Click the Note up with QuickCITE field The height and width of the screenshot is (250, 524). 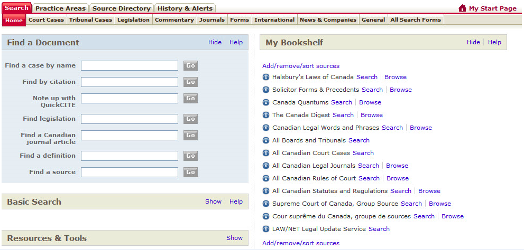click(130, 98)
